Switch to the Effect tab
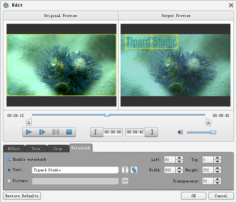The height and width of the screenshot is (203, 237). [14, 149]
